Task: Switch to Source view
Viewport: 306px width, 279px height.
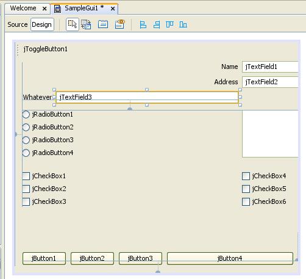Action: (18, 24)
